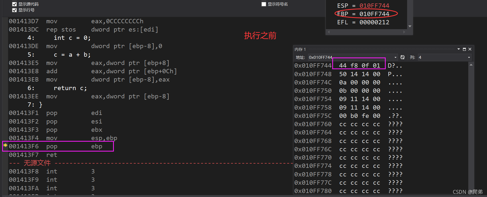Click the memory address label 0x010FF780
Screen dimensions: 487x197
coord(313,191)
